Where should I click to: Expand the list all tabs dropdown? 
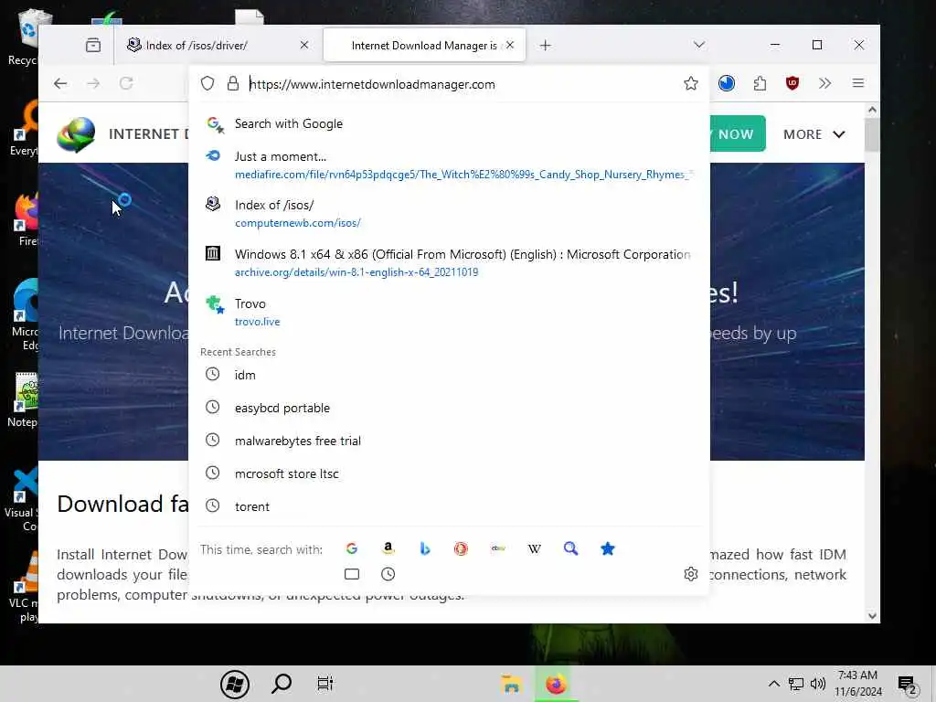(x=699, y=46)
